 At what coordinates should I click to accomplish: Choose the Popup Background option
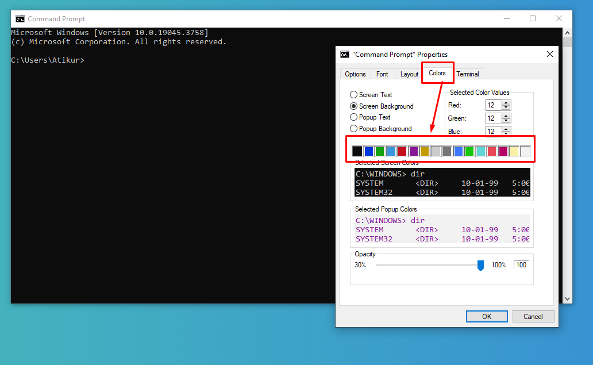[353, 129]
